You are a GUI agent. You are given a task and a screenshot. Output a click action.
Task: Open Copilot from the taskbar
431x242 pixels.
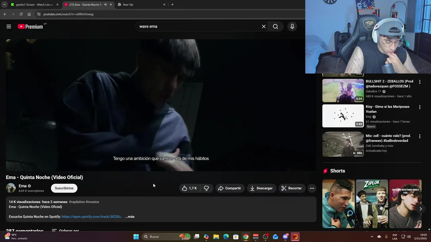[x=206, y=237]
